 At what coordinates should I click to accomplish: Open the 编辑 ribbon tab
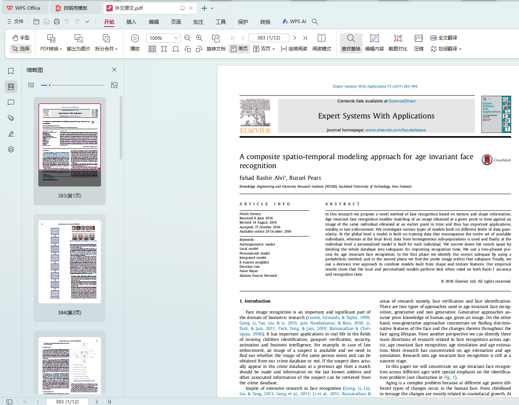coord(154,22)
